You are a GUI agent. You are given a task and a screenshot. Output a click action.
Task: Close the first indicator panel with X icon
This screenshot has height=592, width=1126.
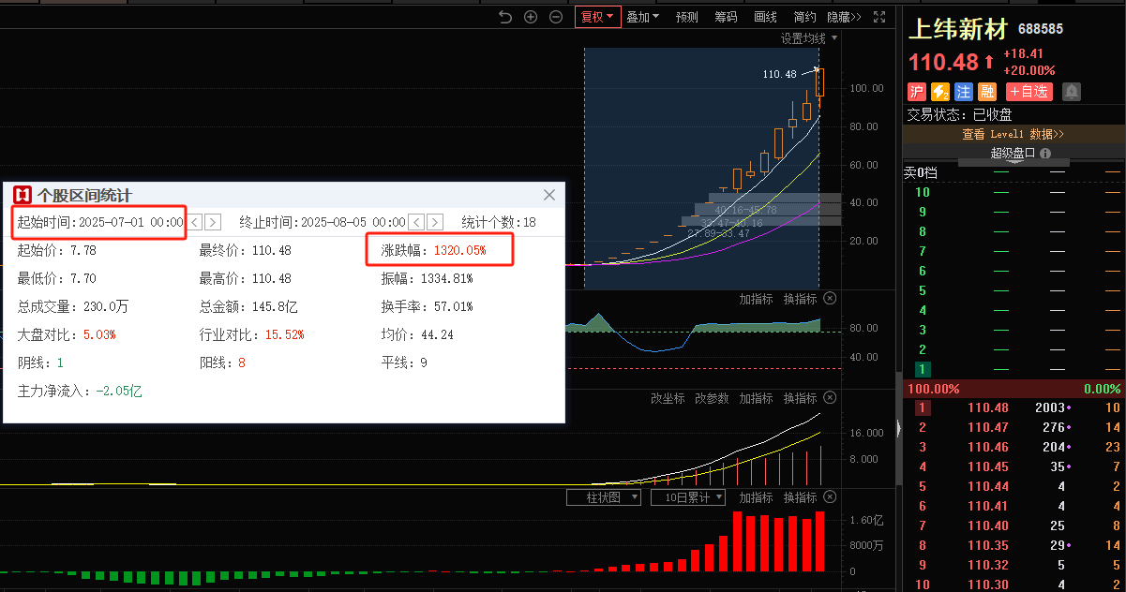[830, 299]
